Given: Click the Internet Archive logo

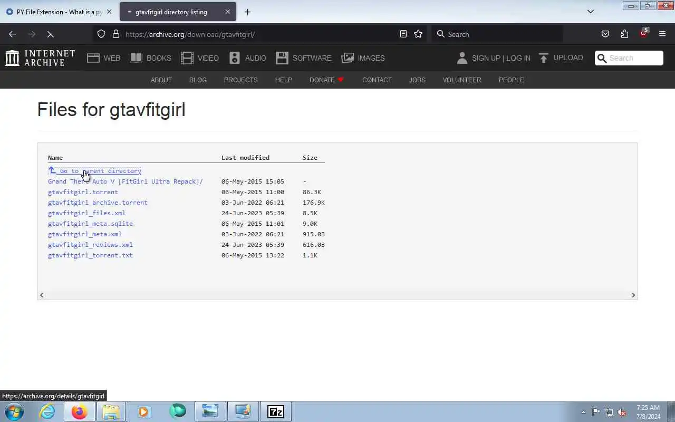Looking at the screenshot, I should point(40,58).
